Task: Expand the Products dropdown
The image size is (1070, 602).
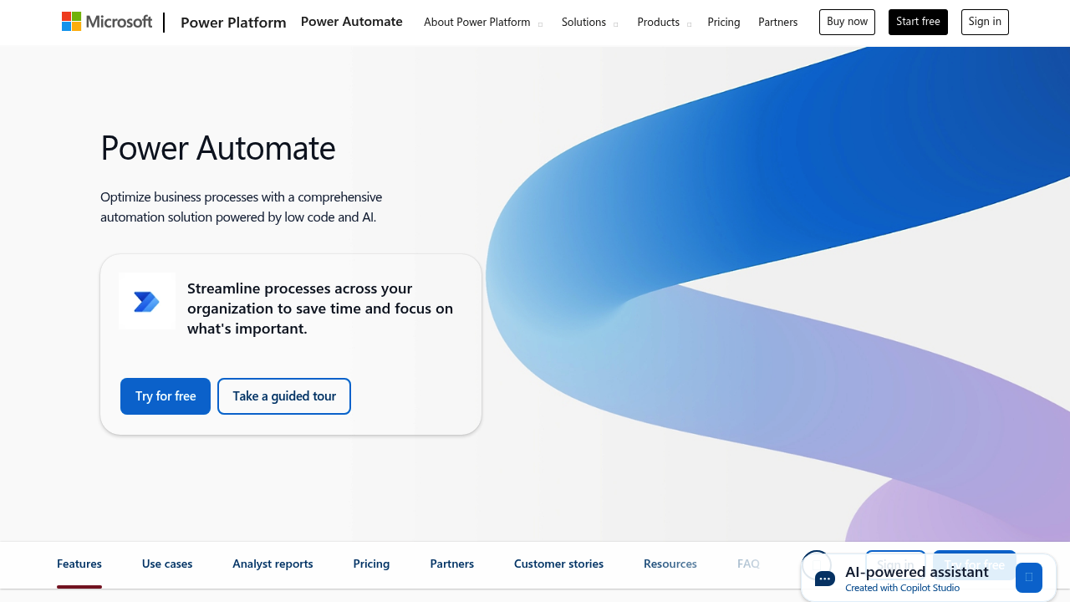Action: pyautogui.click(x=664, y=23)
